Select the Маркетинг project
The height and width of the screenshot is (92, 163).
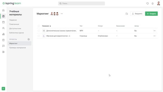pyautogui.click(x=19, y=43)
